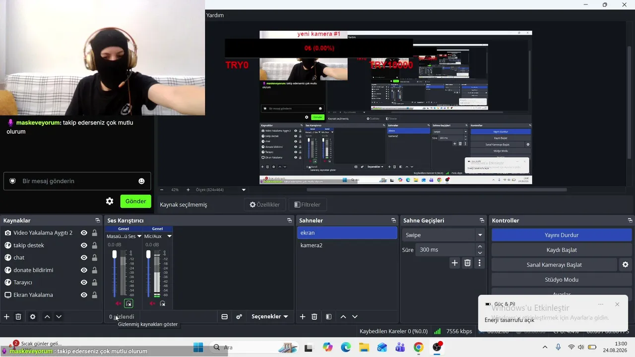Click the preview horizontal scrollbar

point(437,190)
